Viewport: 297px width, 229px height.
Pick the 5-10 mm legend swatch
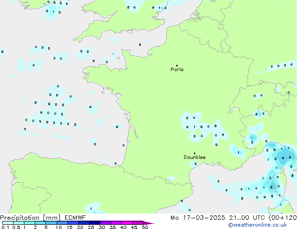click(x=52, y=223)
